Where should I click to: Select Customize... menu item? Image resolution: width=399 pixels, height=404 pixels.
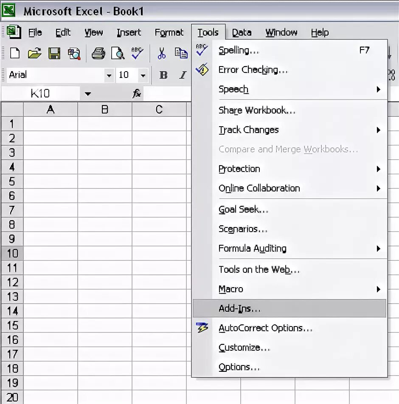pyautogui.click(x=289, y=348)
